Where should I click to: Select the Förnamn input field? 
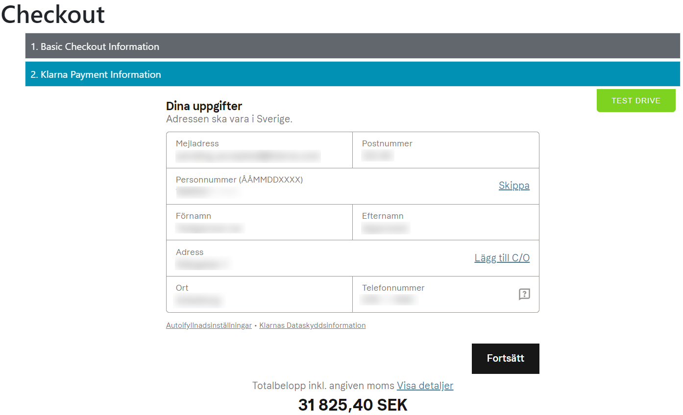pyautogui.click(x=259, y=222)
